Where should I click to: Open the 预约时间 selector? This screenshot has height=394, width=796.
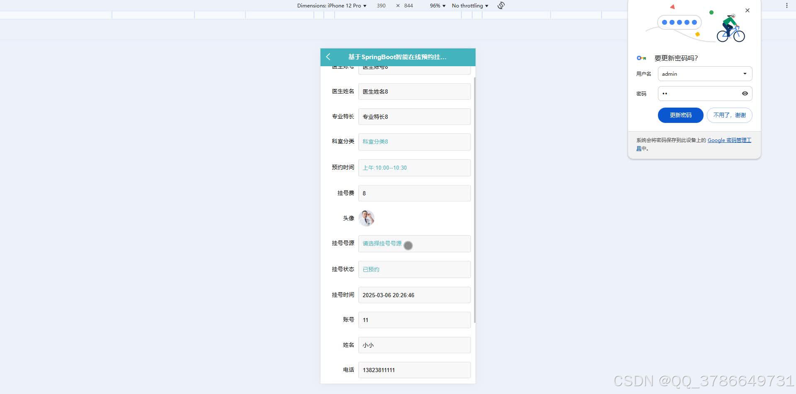point(414,168)
